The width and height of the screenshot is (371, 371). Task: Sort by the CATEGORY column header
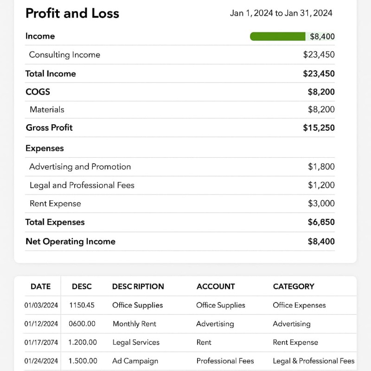294,287
